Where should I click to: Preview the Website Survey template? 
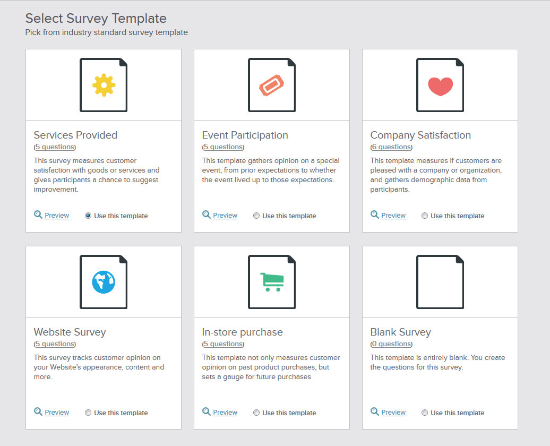pyautogui.click(x=57, y=413)
